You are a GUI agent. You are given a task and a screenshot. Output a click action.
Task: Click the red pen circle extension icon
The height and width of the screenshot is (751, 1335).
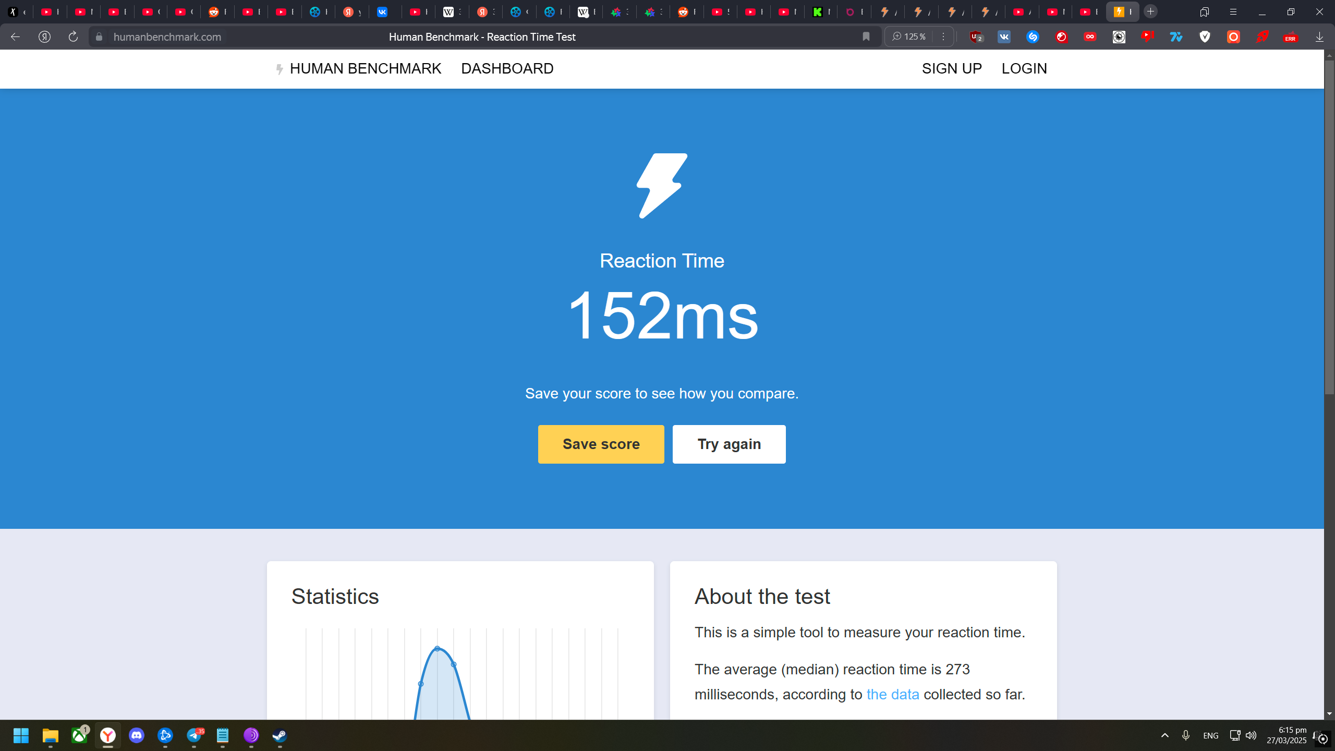1061,37
